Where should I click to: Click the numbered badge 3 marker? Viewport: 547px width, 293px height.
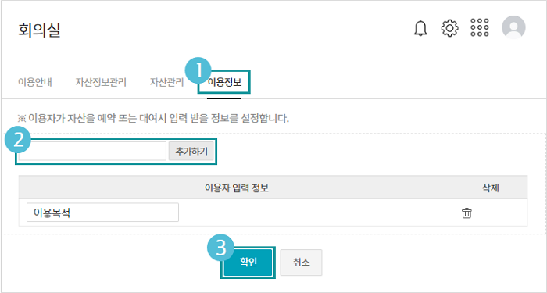coord(221,248)
